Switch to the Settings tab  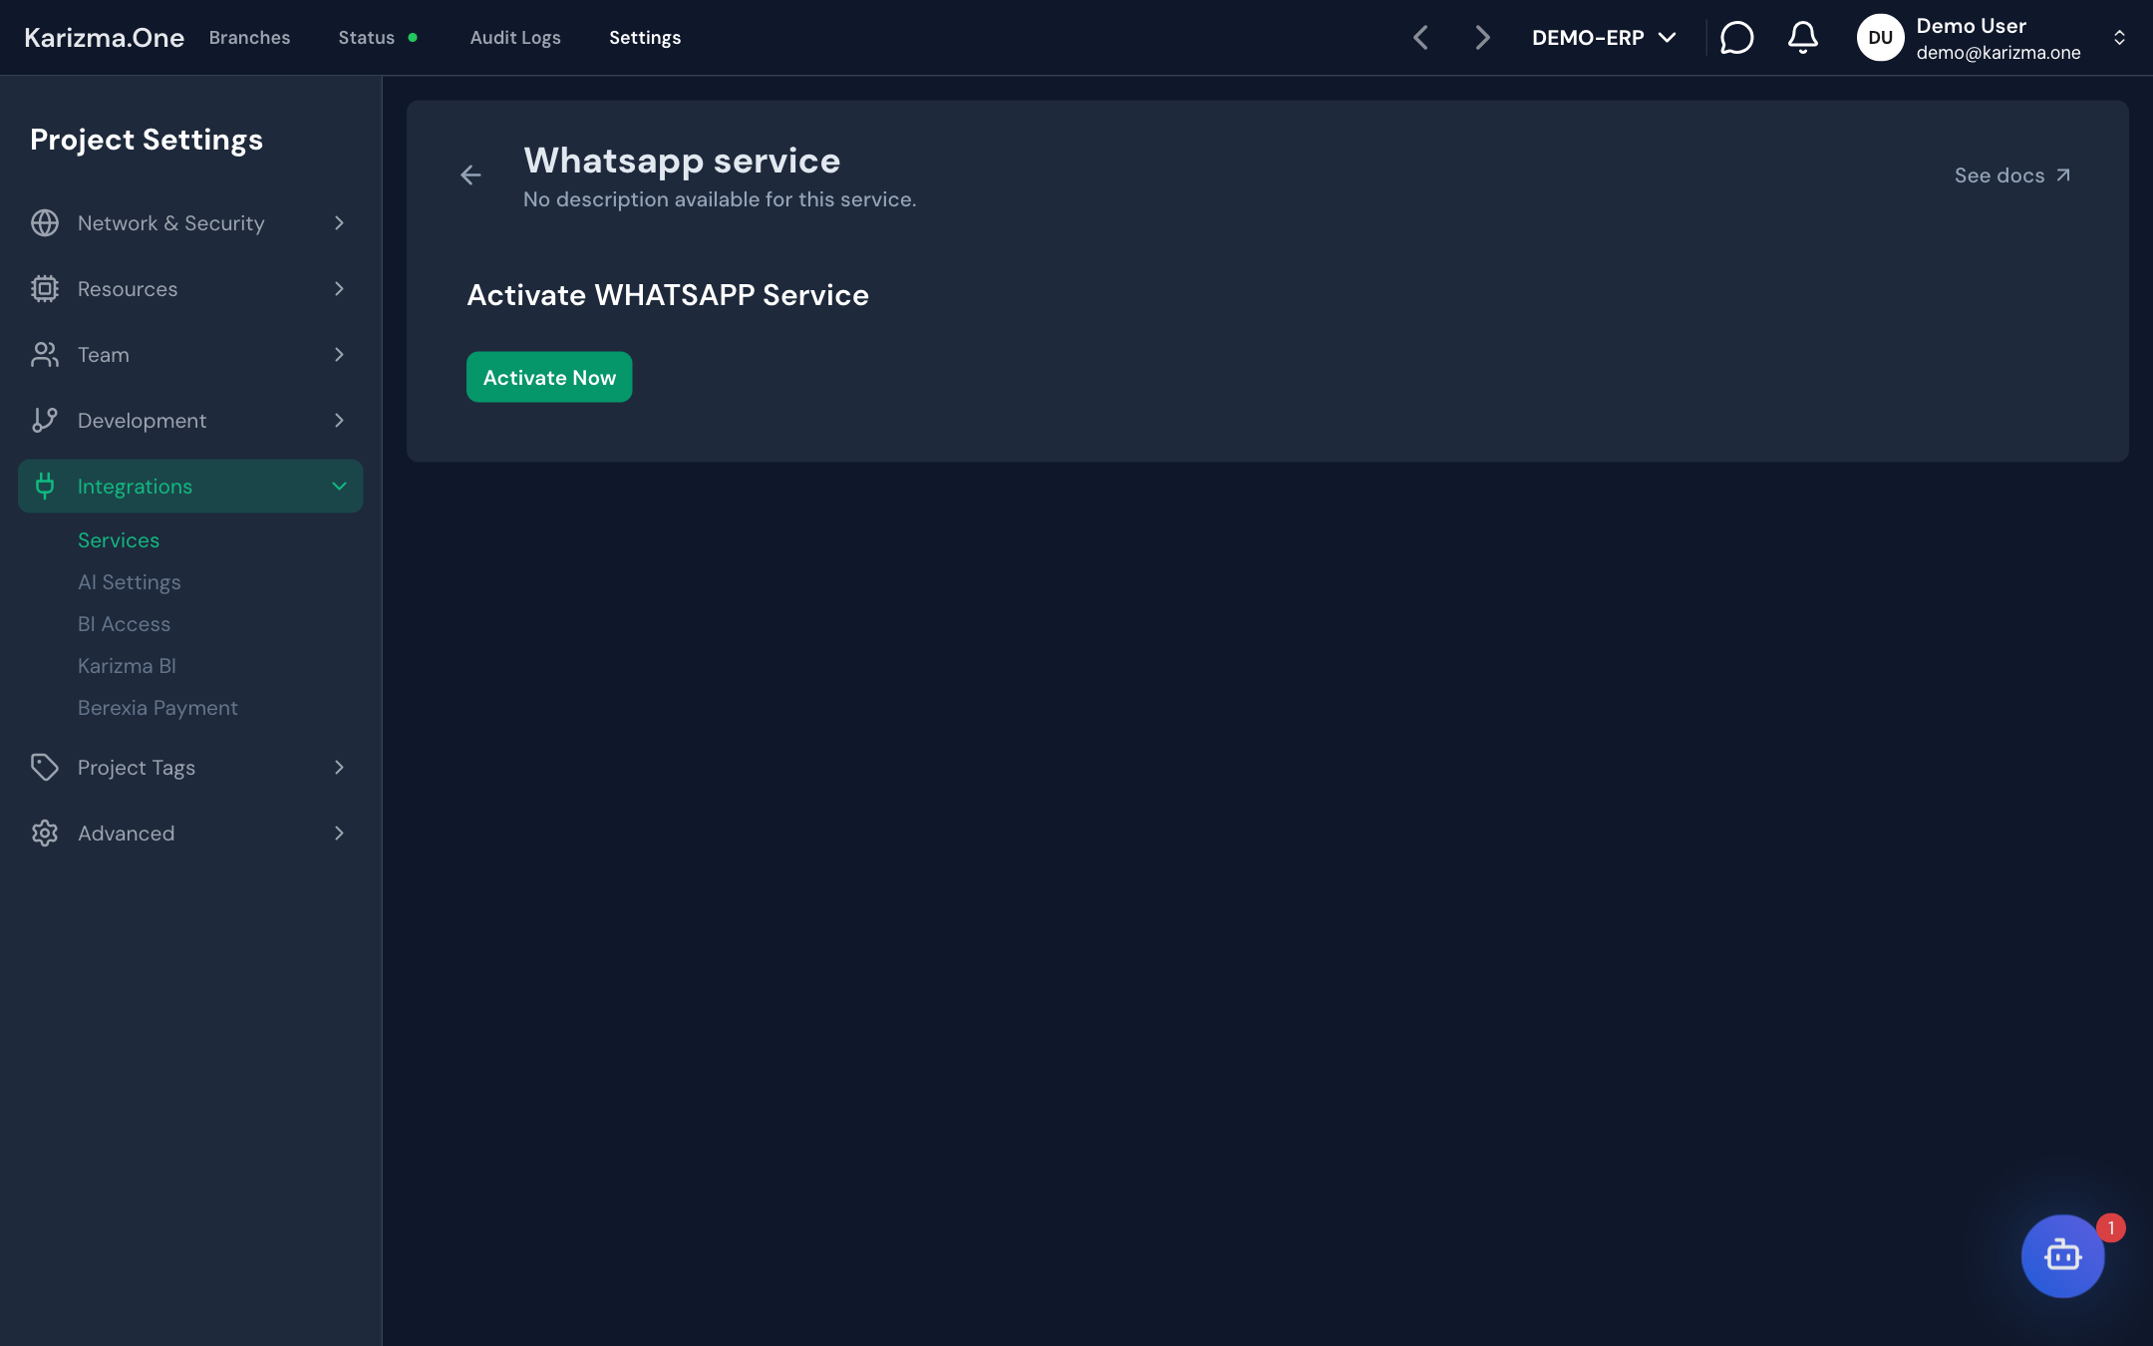point(645,38)
